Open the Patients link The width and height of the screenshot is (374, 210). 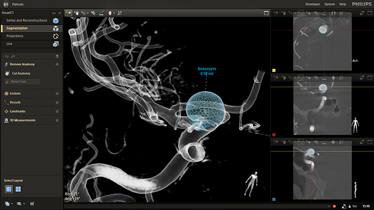pyautogui.click(x=18, y=4)
